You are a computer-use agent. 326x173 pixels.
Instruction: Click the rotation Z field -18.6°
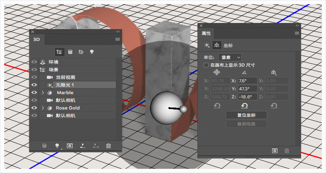click(248, 97)
